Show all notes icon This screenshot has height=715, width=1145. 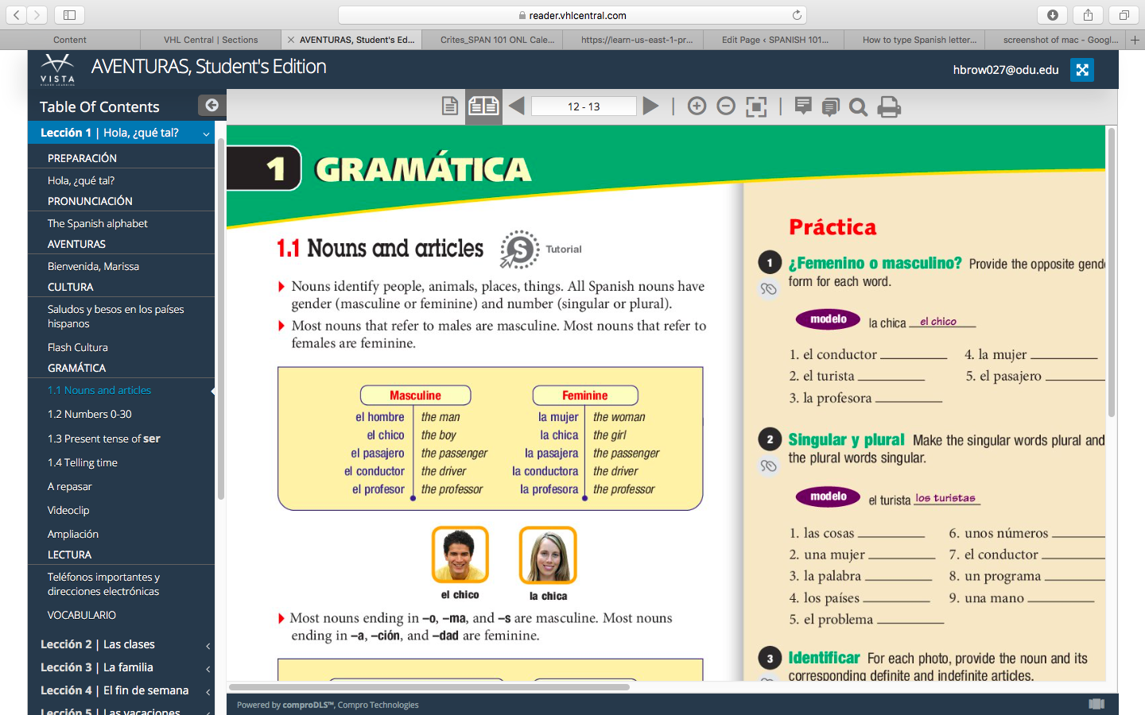tap(830, 106)
